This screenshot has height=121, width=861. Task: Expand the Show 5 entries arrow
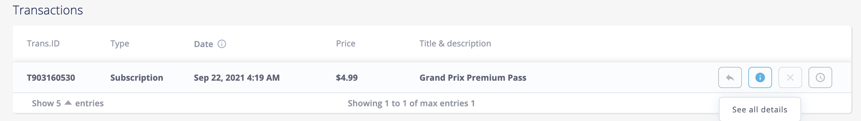pyautogui.click(x=68, y=103)
